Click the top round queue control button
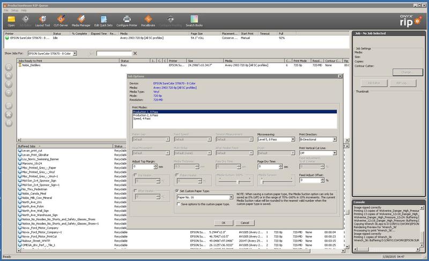Screen dimensions: 429x261 click(x=9, y=67)
